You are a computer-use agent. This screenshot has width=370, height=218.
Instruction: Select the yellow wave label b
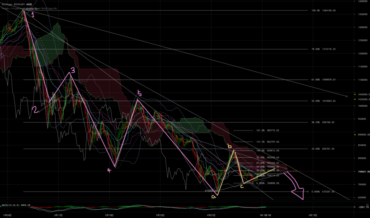pos(229,146)
